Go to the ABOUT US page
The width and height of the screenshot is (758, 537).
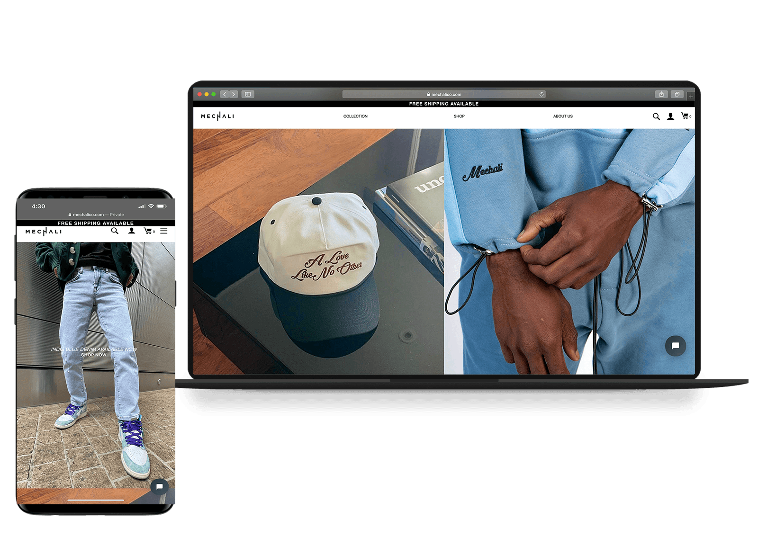click(x=563, y=116)
